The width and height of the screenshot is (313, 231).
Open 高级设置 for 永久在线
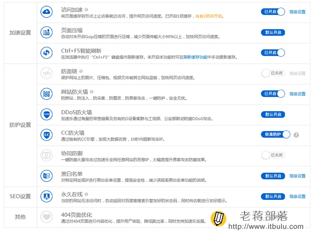tap(297, 196)
